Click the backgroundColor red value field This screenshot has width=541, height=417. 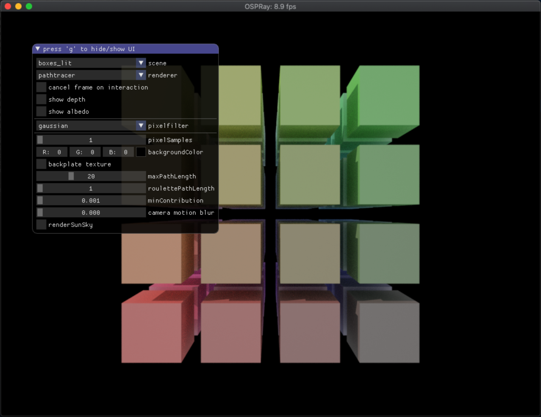(52, 152)
